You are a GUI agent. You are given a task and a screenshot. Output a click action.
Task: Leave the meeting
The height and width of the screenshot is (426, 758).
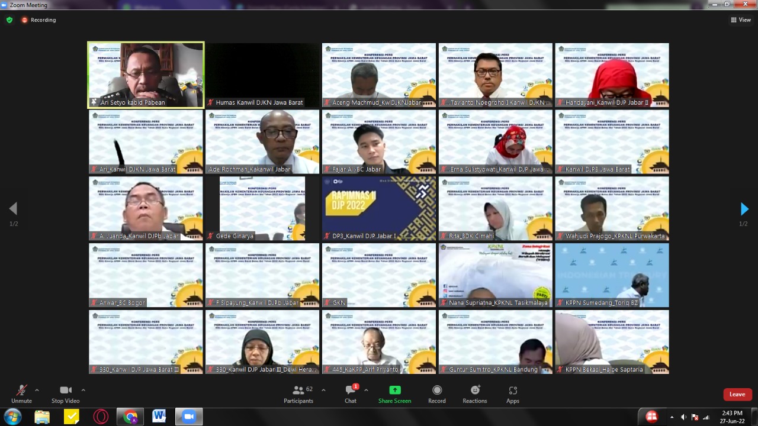point(737,394)
